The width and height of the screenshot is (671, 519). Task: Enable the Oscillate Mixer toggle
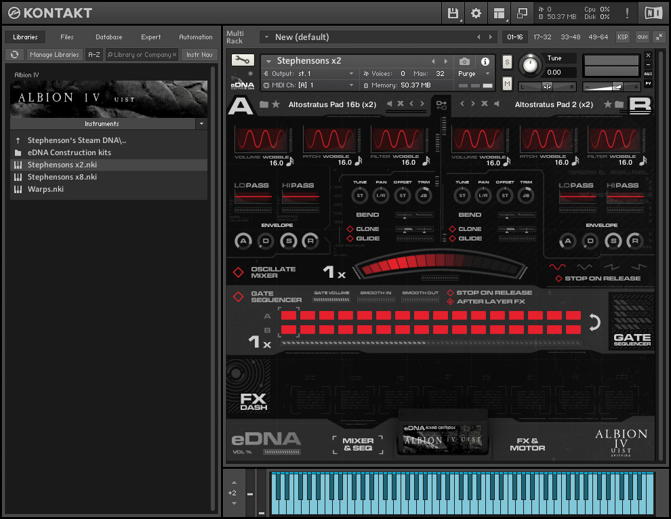239,272
